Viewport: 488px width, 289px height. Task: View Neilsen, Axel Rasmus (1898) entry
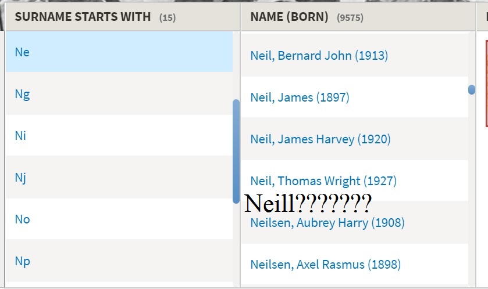click(x=325, y=265)
